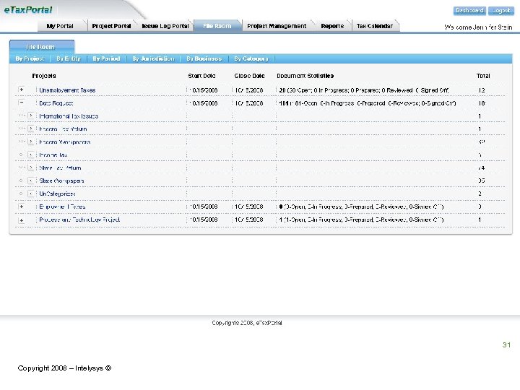
Task: Click the Employment Taxes document statistics text
Action: pos(361,207)
